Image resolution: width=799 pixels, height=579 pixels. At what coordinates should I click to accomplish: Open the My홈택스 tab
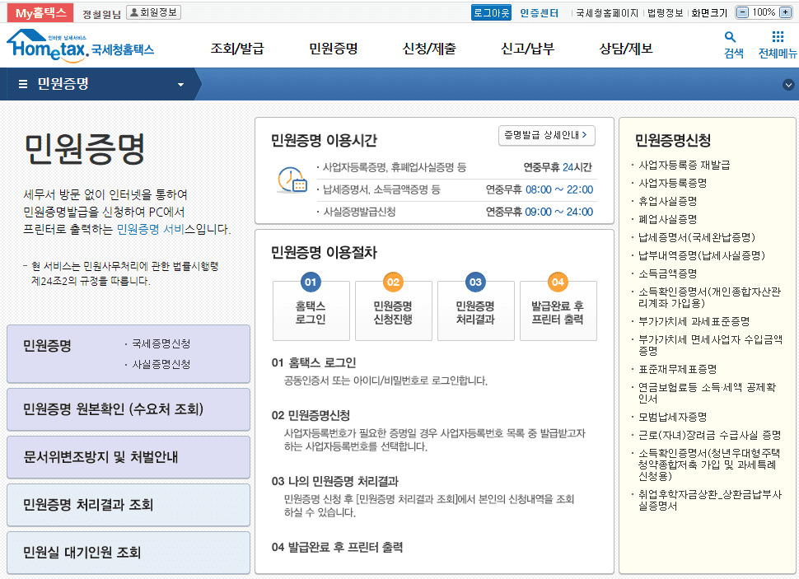[40, 12]
